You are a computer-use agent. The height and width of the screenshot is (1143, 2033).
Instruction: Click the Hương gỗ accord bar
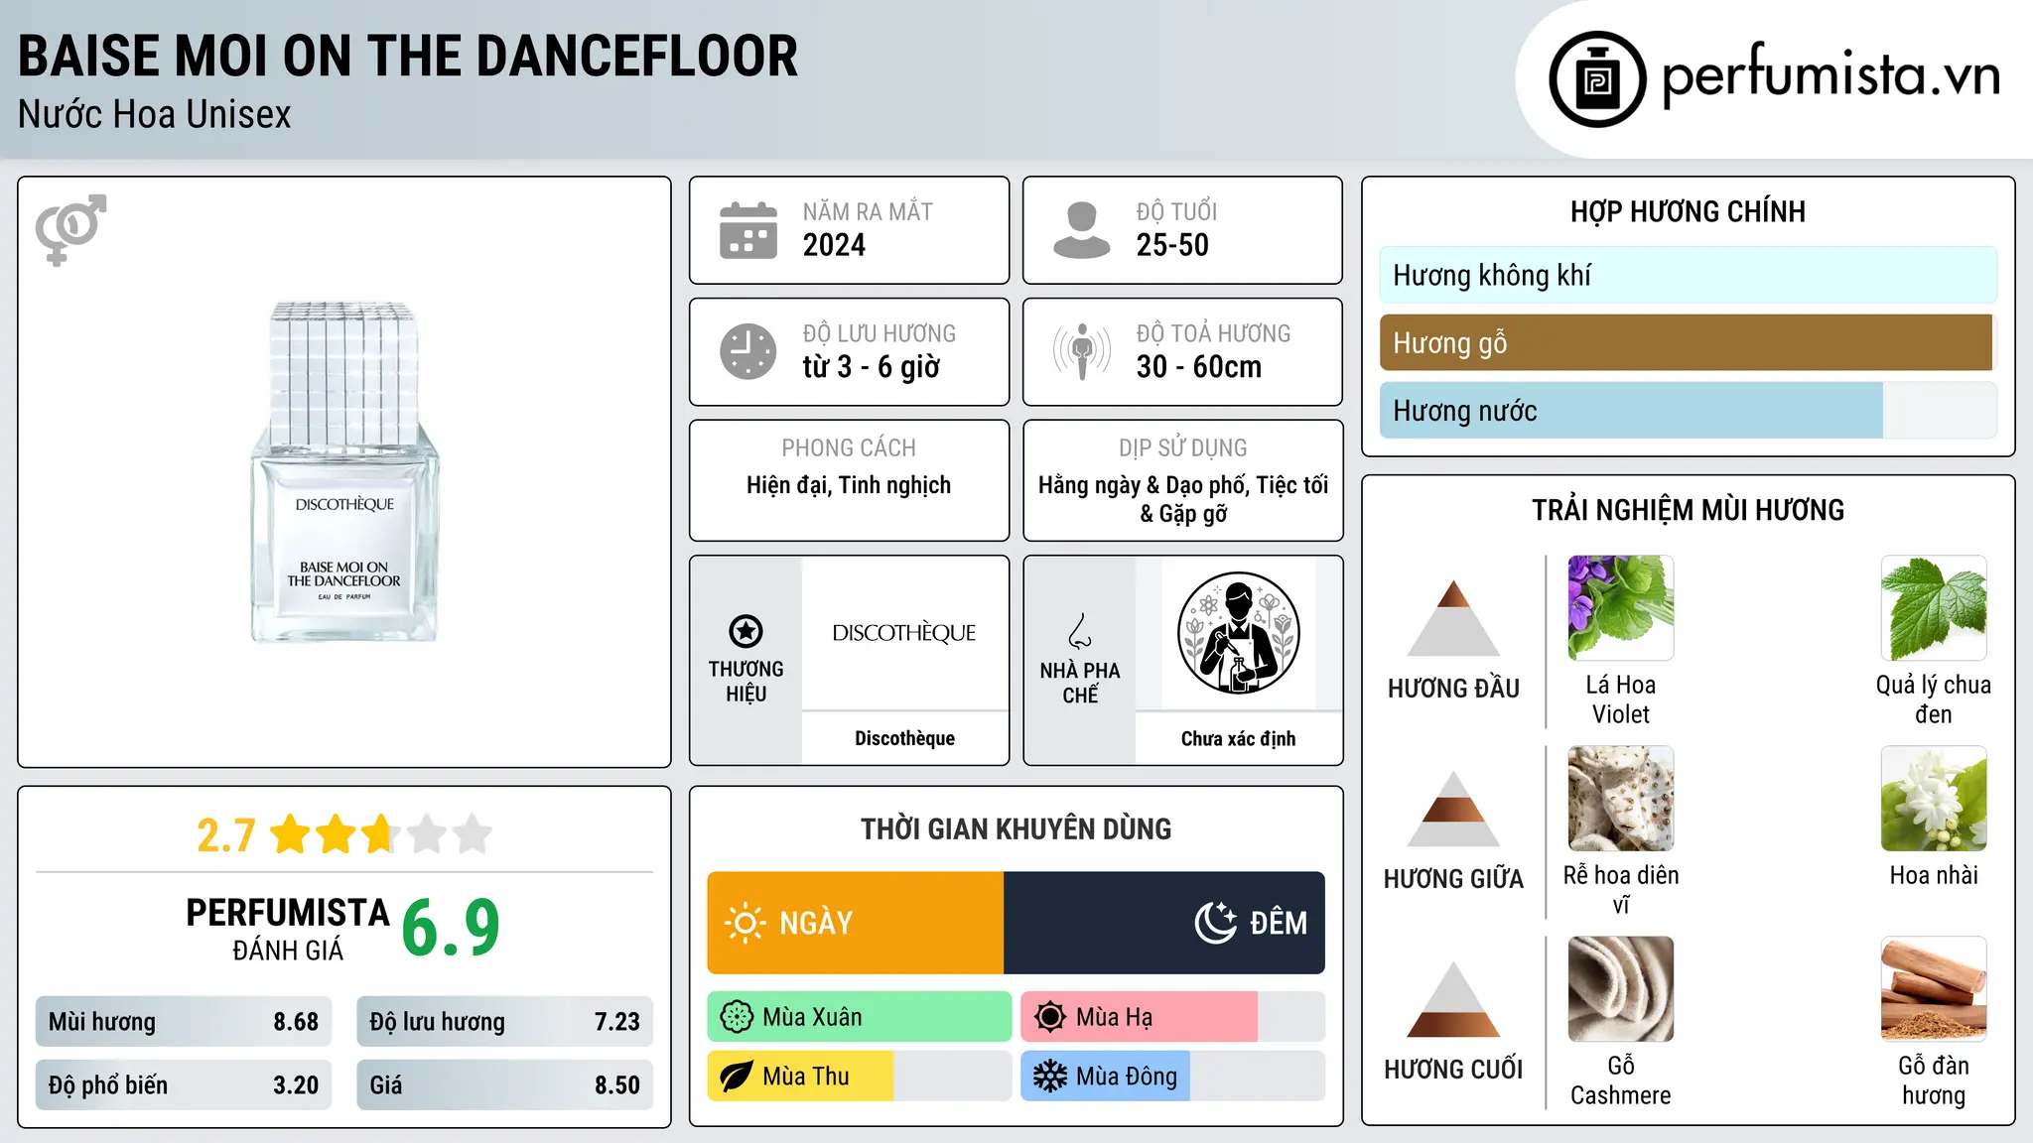point(1689,342)
